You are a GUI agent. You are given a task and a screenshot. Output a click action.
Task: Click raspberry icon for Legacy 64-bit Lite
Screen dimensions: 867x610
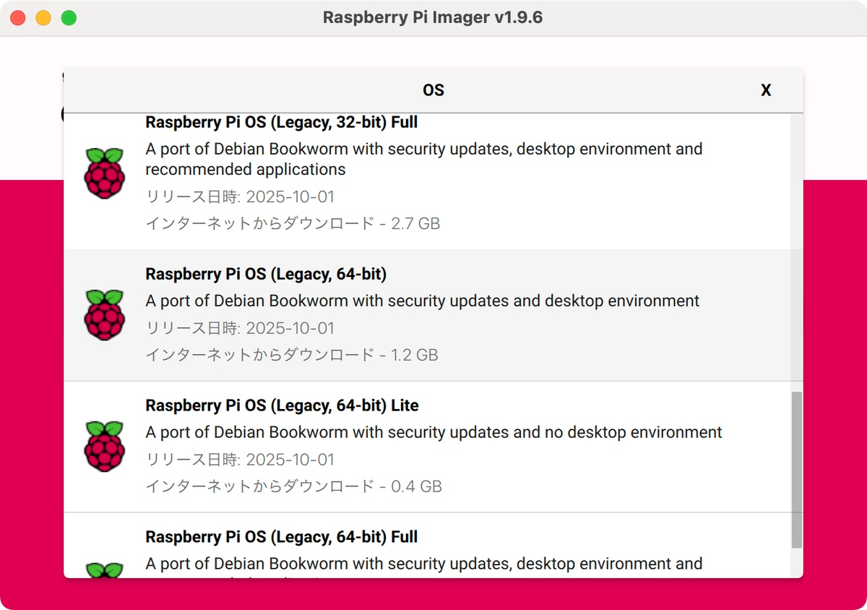105,446
